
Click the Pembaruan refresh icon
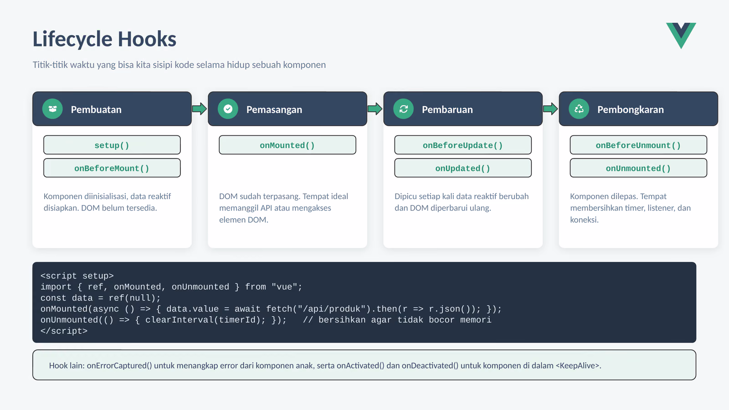pos(403,109)
